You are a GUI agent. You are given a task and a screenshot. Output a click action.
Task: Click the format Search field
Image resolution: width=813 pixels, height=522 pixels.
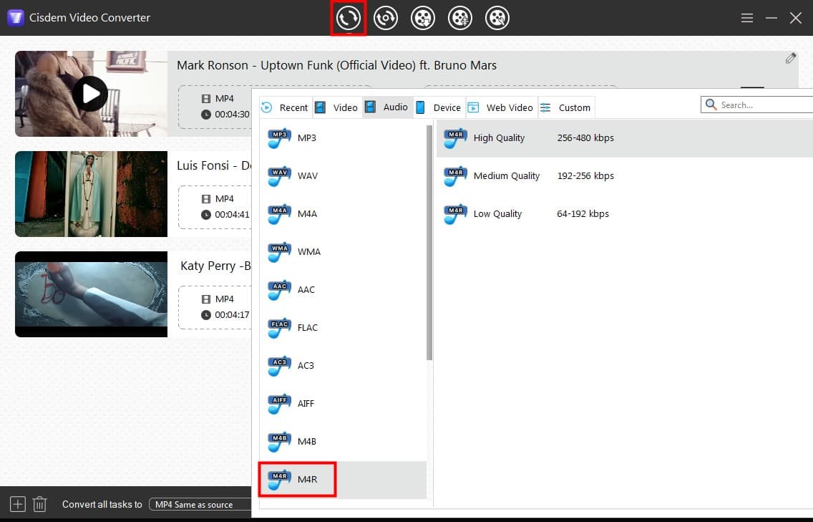757,105
